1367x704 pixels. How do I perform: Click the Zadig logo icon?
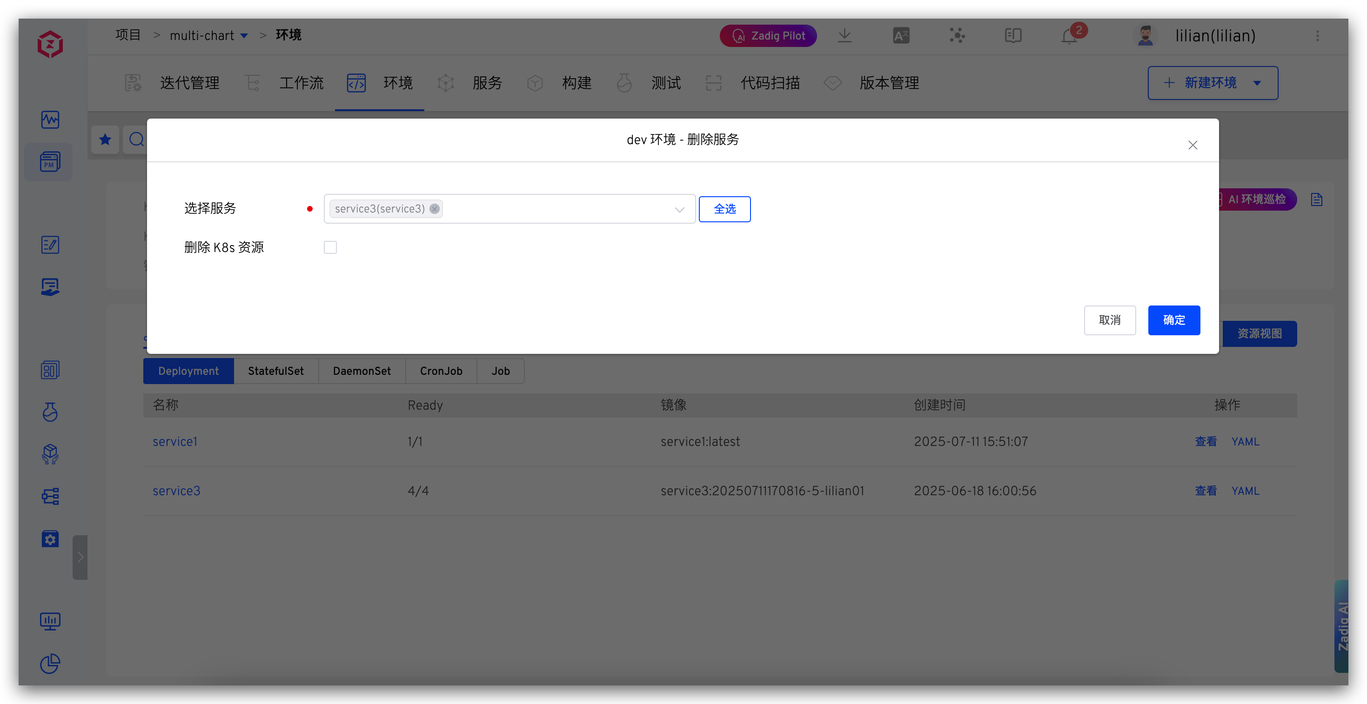click(x=50, y=44)
